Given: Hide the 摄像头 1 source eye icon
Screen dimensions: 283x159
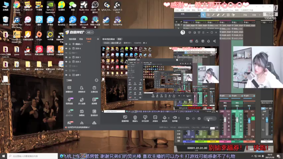Looking at the screenshot, I should tap(66, 44).
